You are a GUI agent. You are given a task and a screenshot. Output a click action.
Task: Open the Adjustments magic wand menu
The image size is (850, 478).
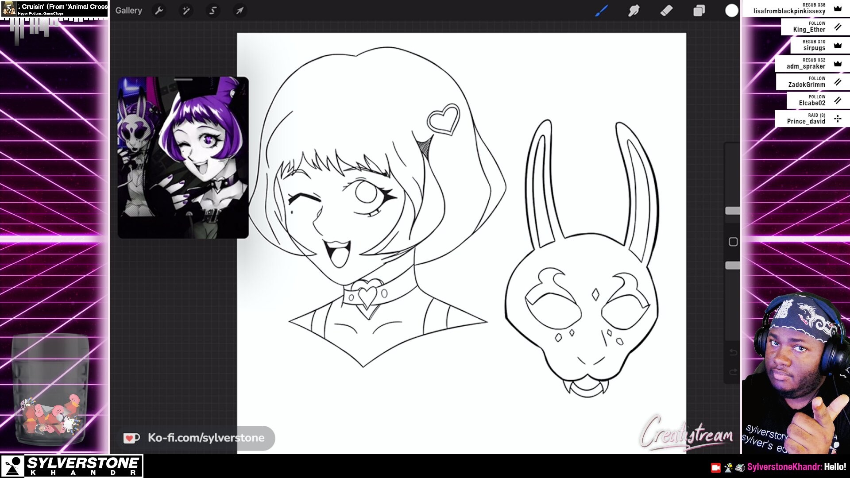point(186,11)
